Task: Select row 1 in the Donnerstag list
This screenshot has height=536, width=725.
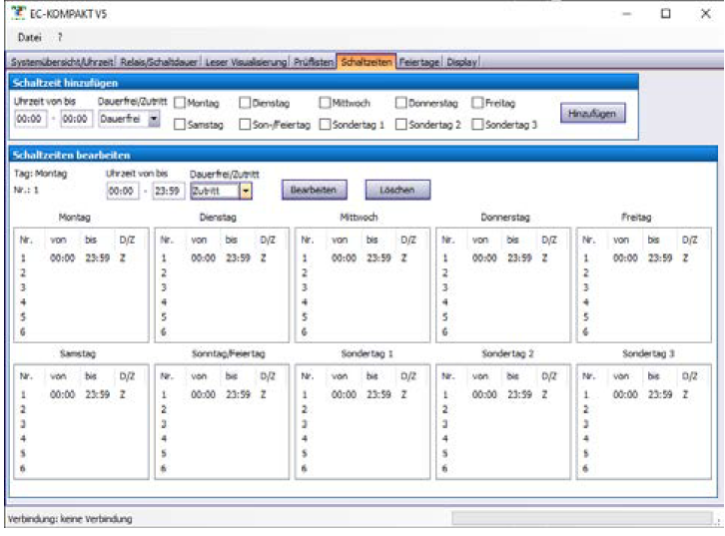Action: [x=503, y=258]
